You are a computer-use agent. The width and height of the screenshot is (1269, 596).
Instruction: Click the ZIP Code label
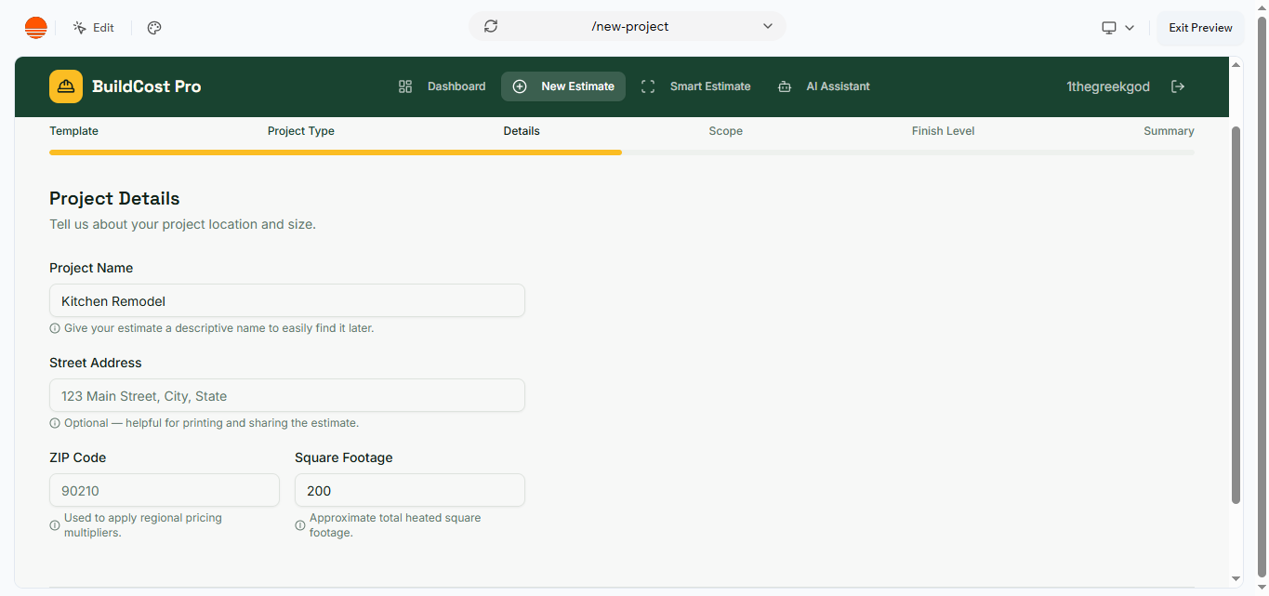pyautogui.click(x=78, y=457)
